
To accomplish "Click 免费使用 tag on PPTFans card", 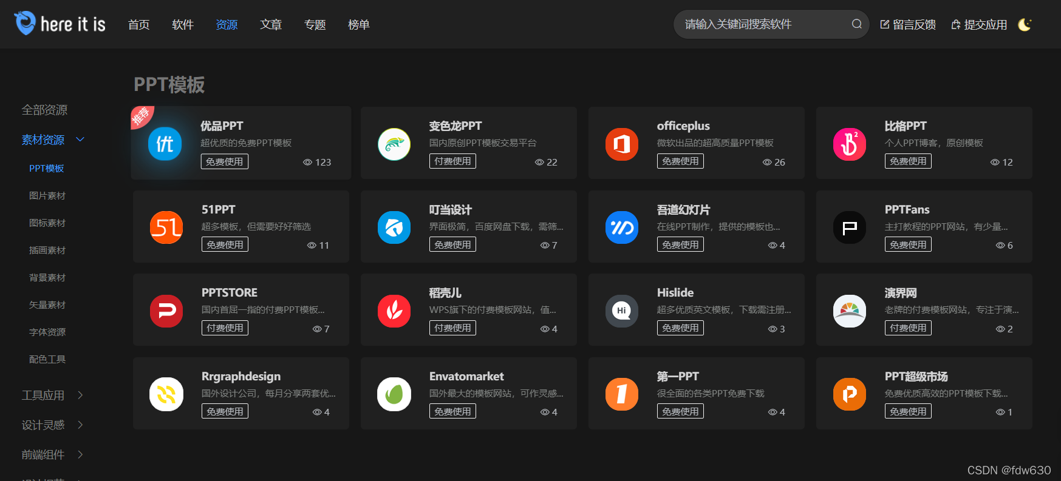I will pos(908,244).
